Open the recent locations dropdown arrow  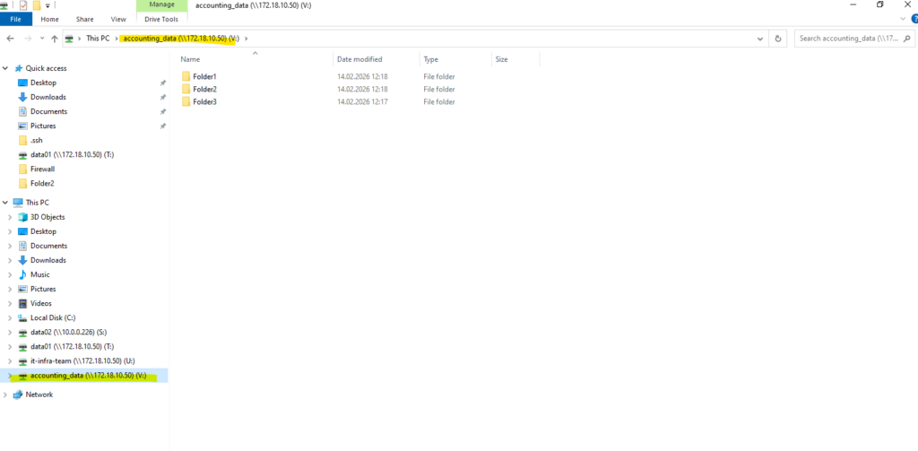point(41,38)
